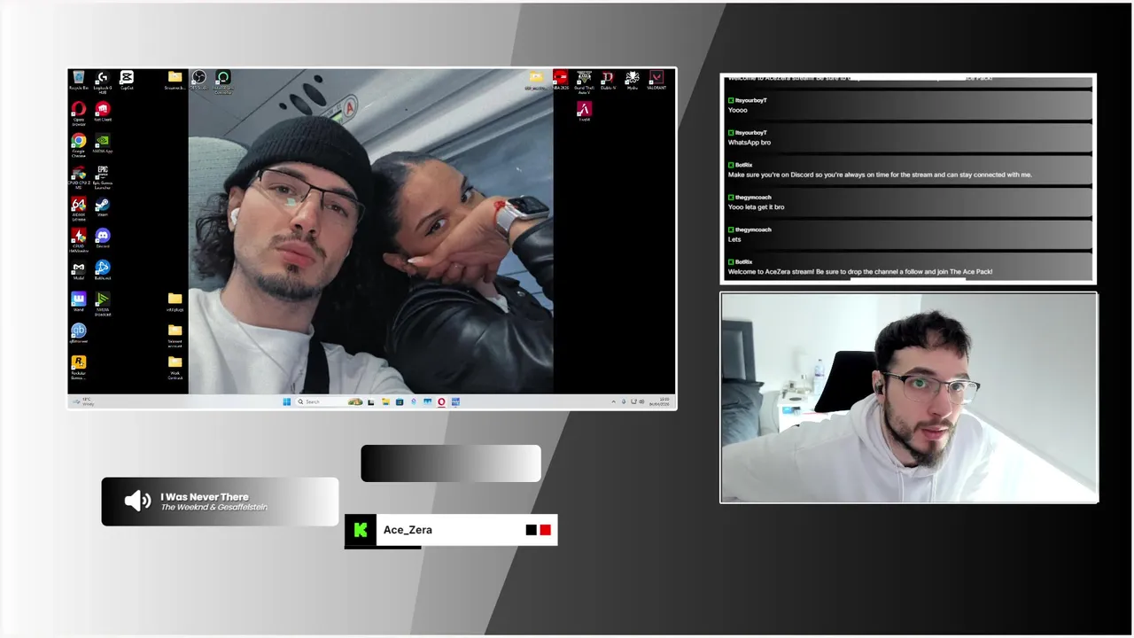This screenshot has height=638, width=1134.
Task: Open the OBS Studio desktop shortcut
Action: click(x=198, y=81)
